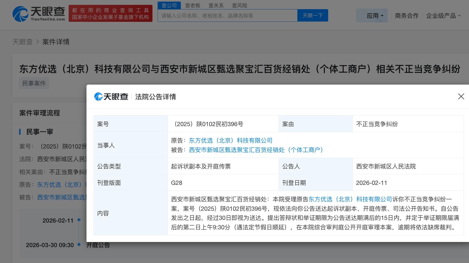469x263 pixels.
Task: Click the red business query tool banner
Action: 111,13
